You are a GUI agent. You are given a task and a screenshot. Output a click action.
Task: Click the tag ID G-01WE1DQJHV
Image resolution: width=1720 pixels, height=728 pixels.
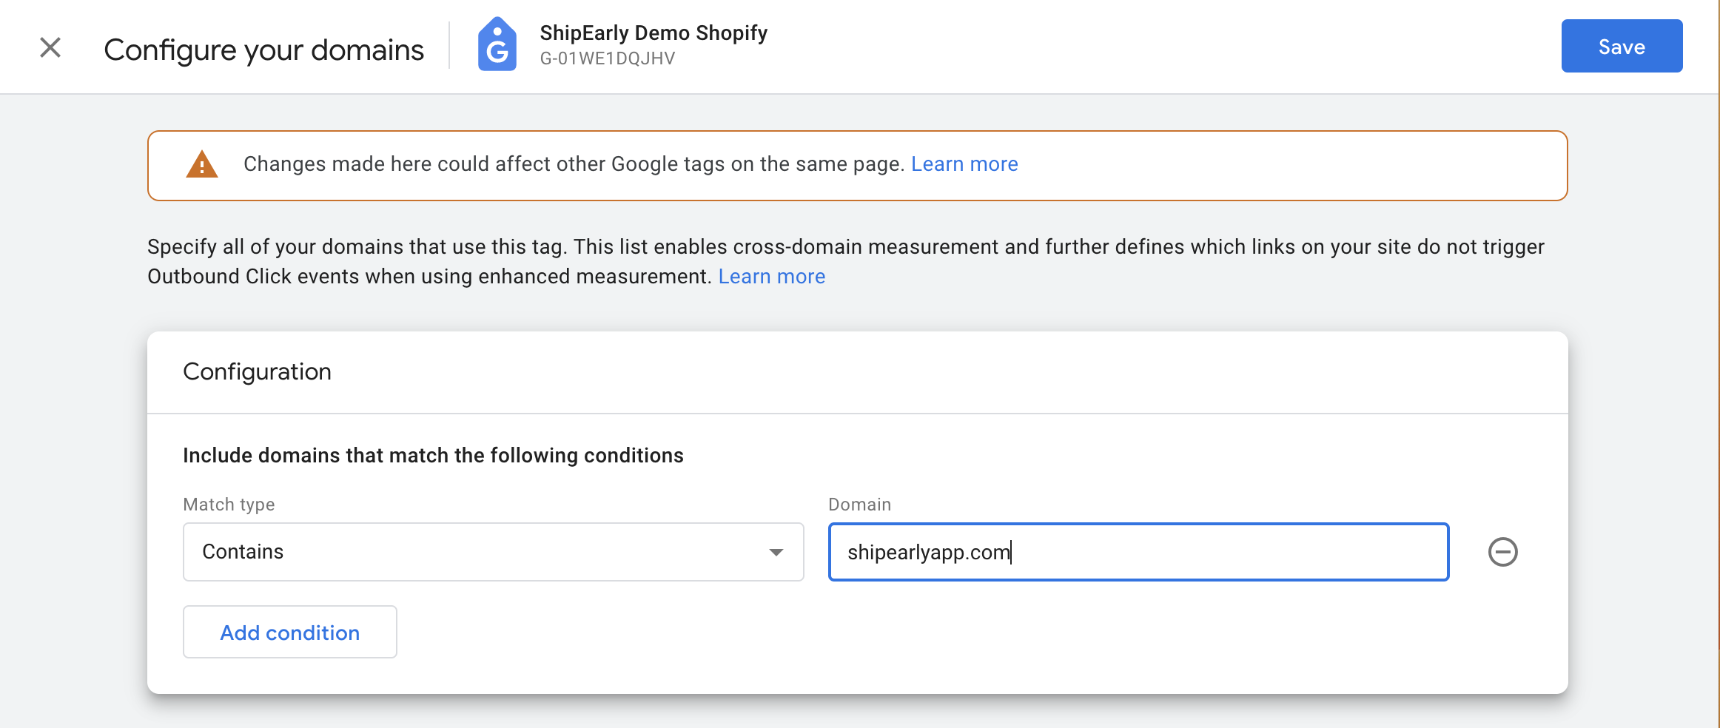point(608,58)
